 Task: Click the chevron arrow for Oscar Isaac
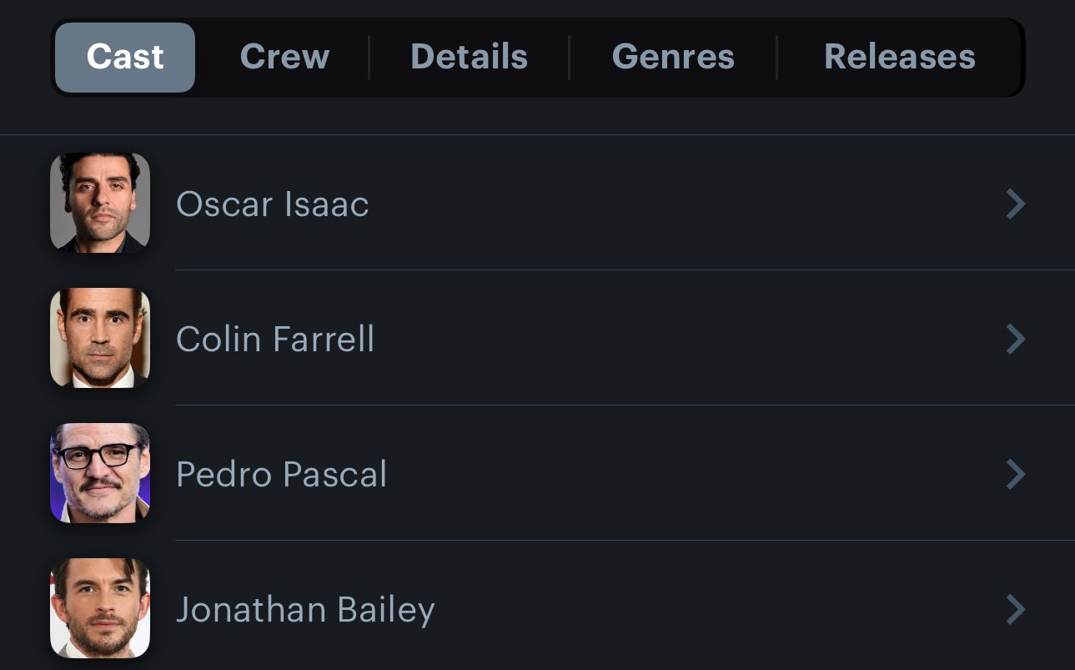pyautogui.click(x=1015, y=204)
